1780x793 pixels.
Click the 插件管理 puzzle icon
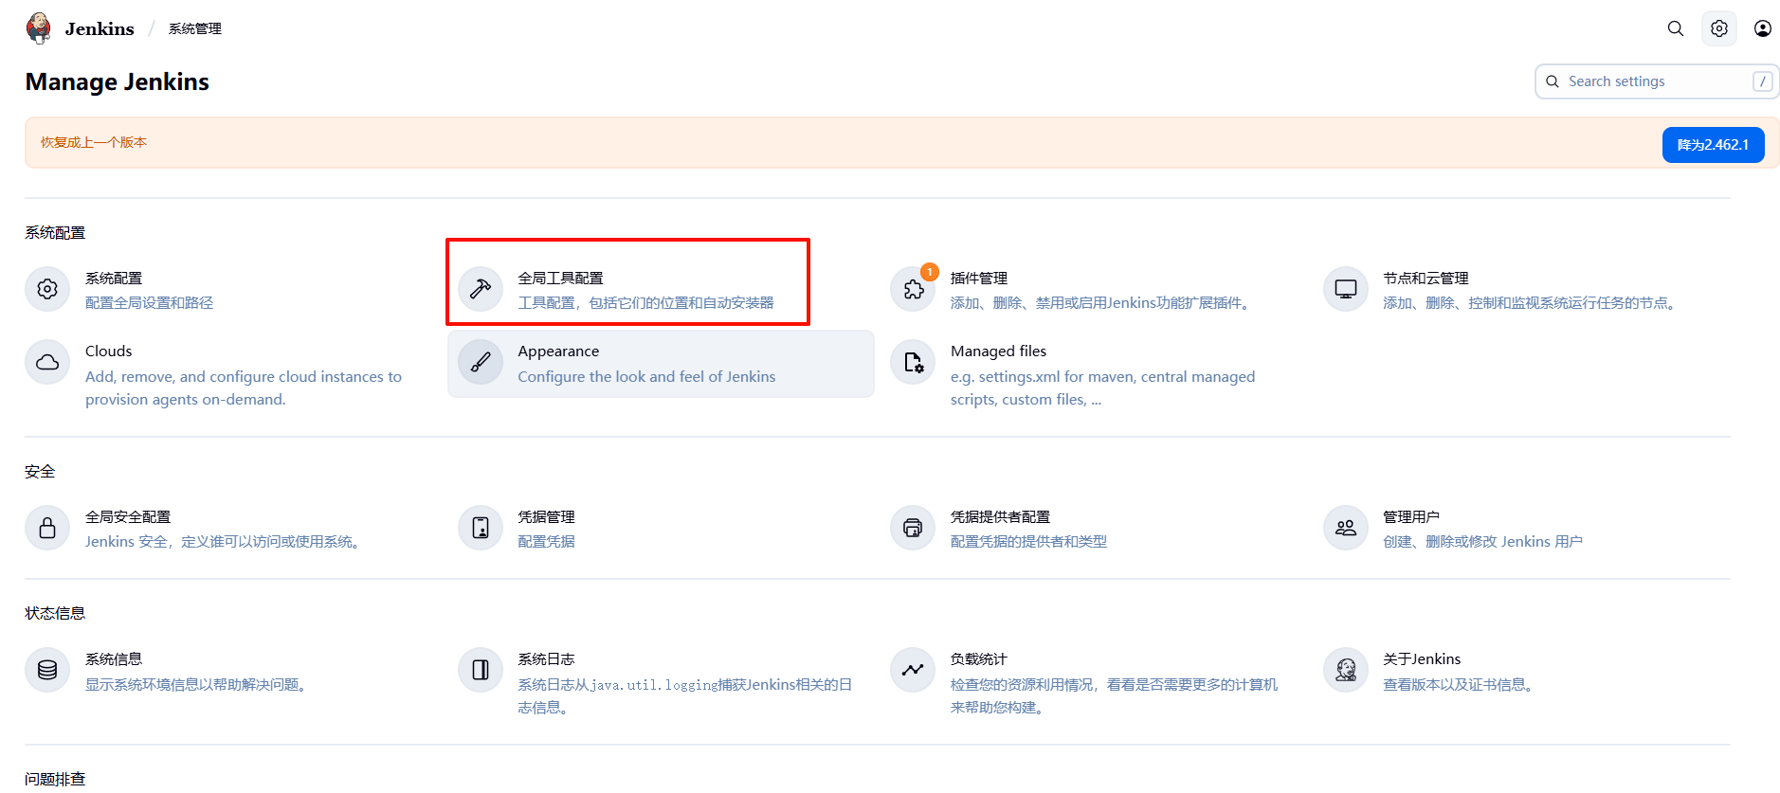pyautogui.click(x=913, y=289)
